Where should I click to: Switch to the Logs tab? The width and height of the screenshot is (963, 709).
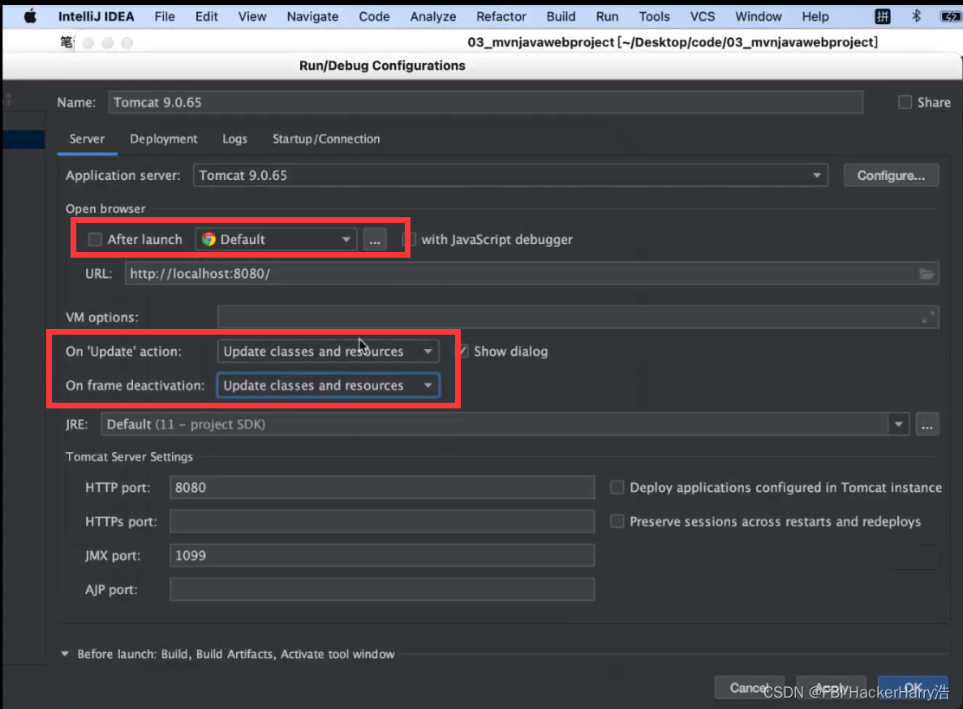coord(234,139)
